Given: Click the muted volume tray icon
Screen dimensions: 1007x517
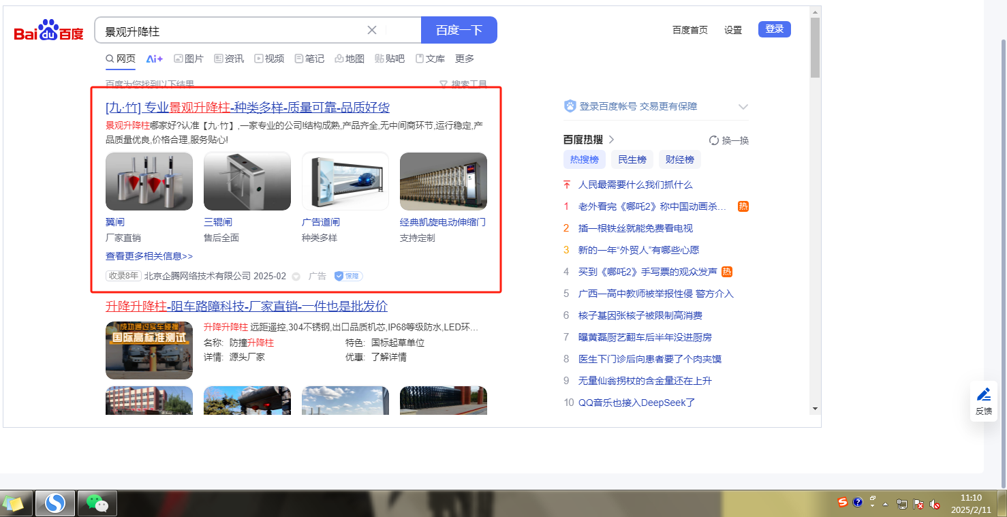Looking at the screenshot, I should tap(935, 505).
